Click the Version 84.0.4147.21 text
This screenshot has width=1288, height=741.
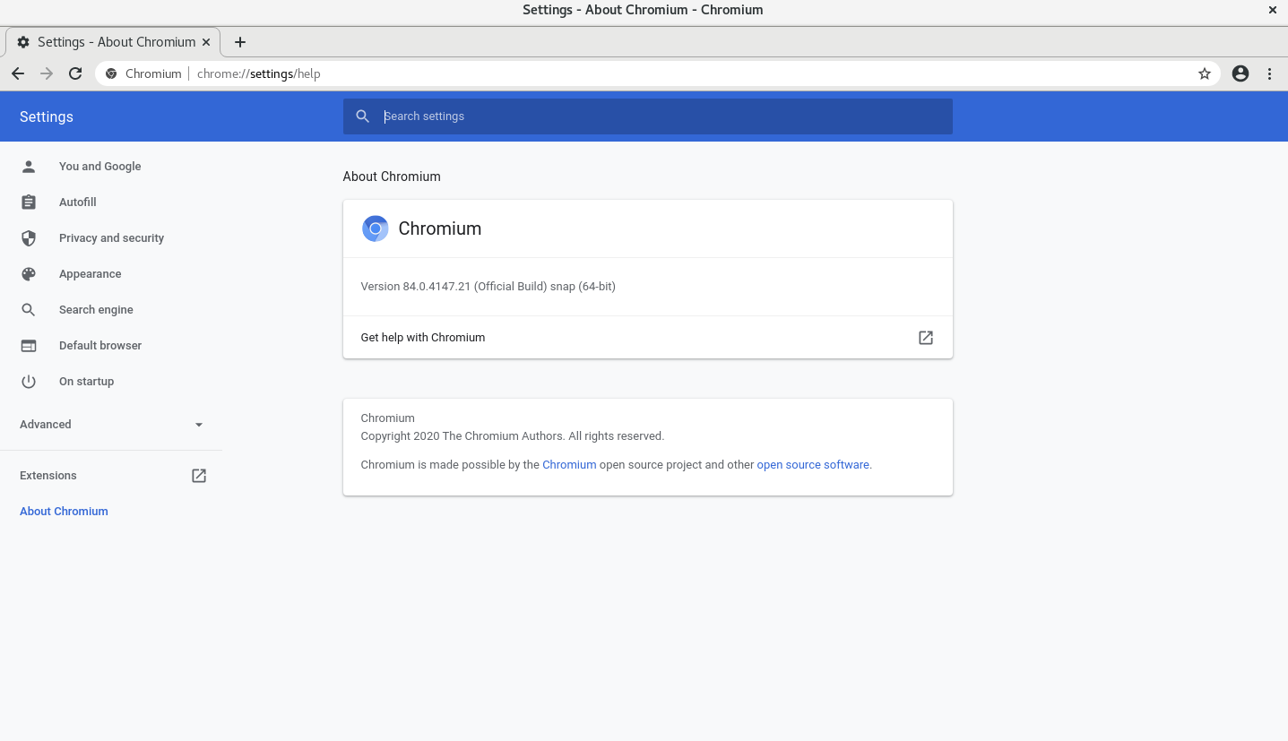(488, 287)
